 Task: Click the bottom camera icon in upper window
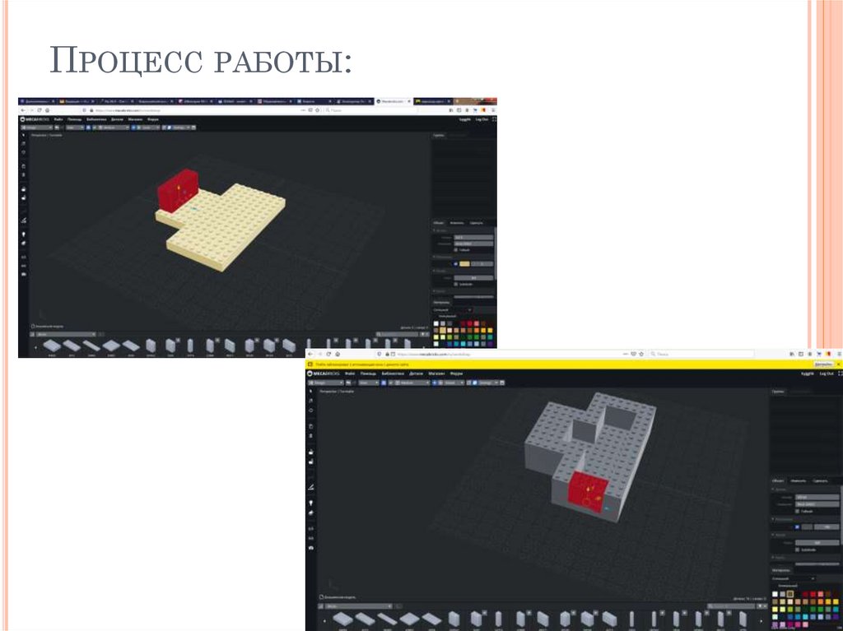tap(23, 274)
